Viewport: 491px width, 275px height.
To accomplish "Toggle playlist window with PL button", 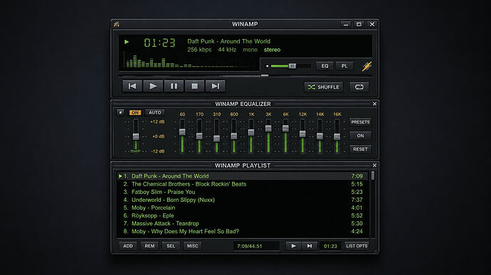I will 344,66.
